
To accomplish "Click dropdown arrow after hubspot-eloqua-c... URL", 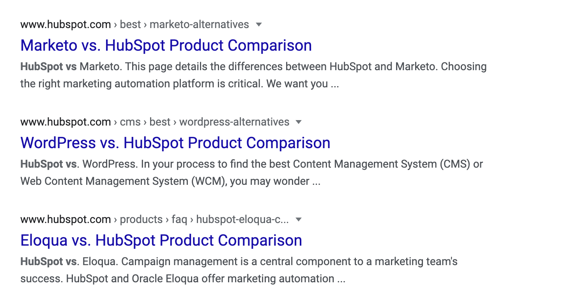I will tap(299, 220).
